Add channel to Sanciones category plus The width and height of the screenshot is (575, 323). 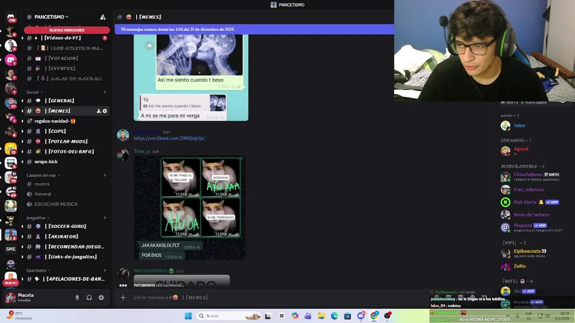[105, 271]
